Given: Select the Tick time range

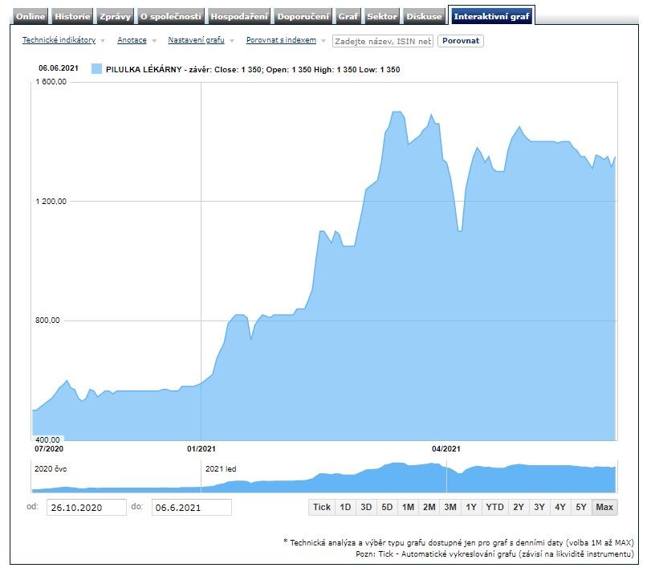Looking at the screenshot, I should (x=322, y=507).
